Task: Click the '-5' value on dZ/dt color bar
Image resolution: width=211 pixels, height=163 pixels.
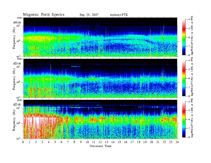Action: (x=189, y=111)
